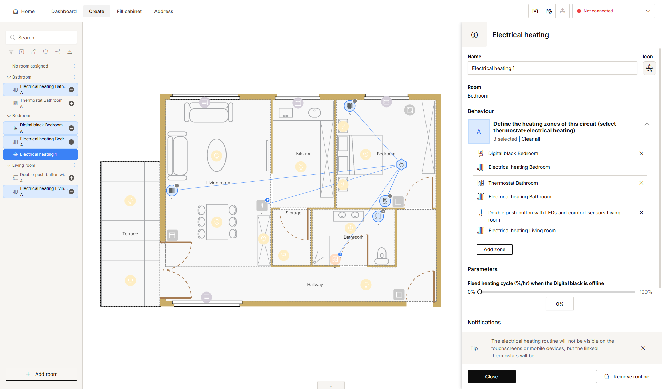Viewport: 662px width, 389px height.
Task: Click the Clear all link
Action: pyautogui.click(x=531, y=139)
